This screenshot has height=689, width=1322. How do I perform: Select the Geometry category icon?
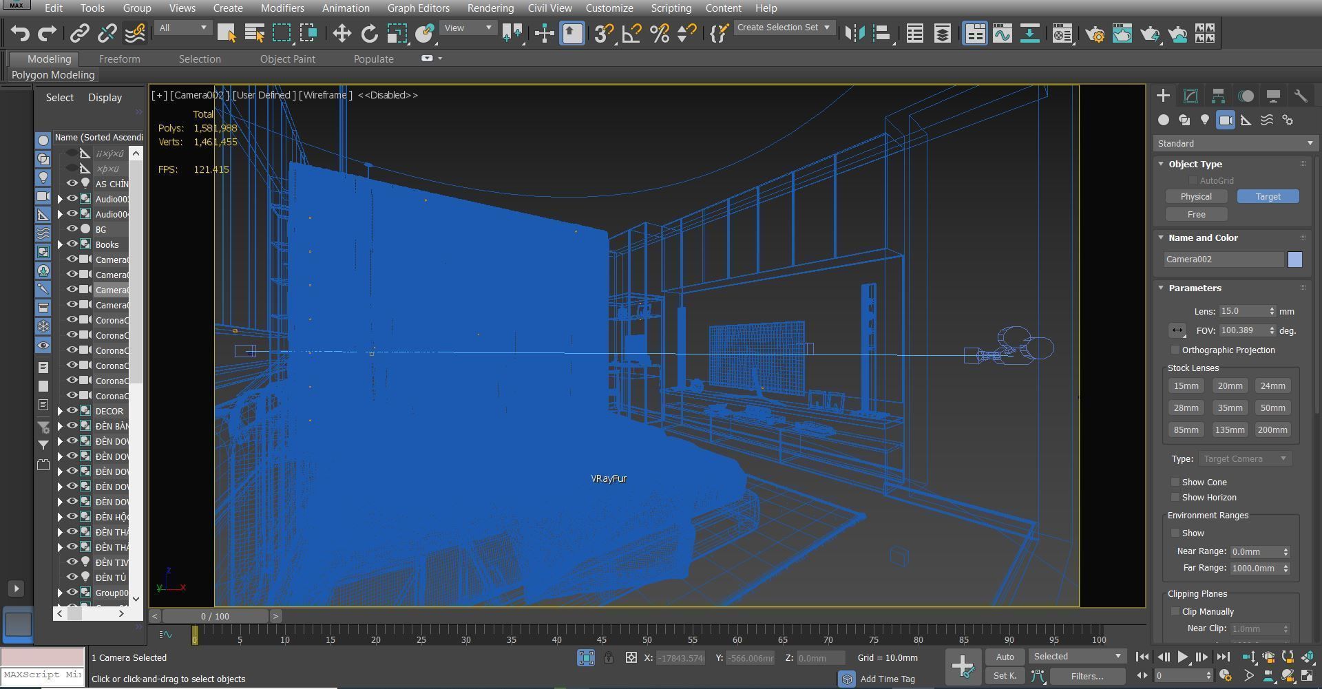point(1164,120)
